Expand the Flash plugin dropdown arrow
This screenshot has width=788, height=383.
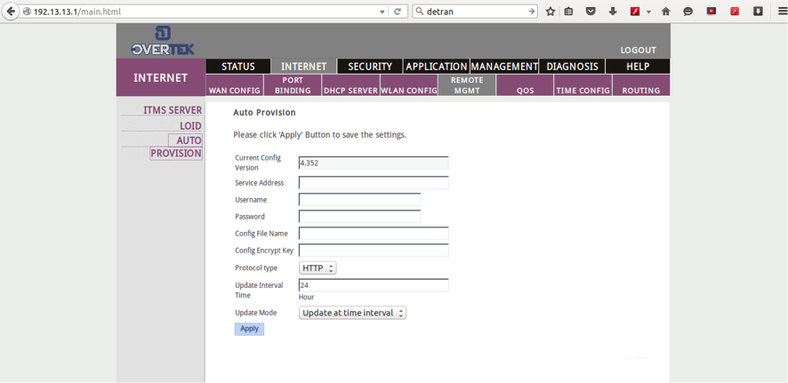648,12
